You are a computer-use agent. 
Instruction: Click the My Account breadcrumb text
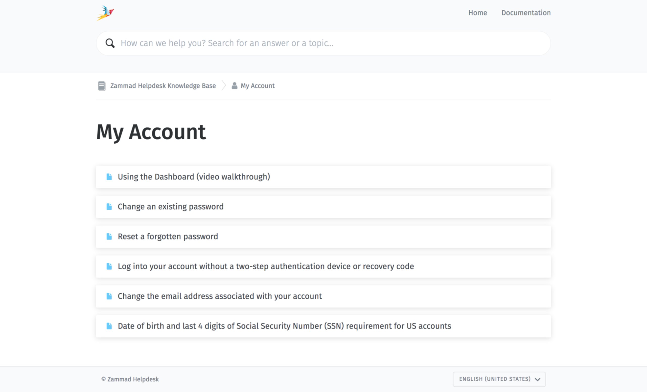(257, 86)
